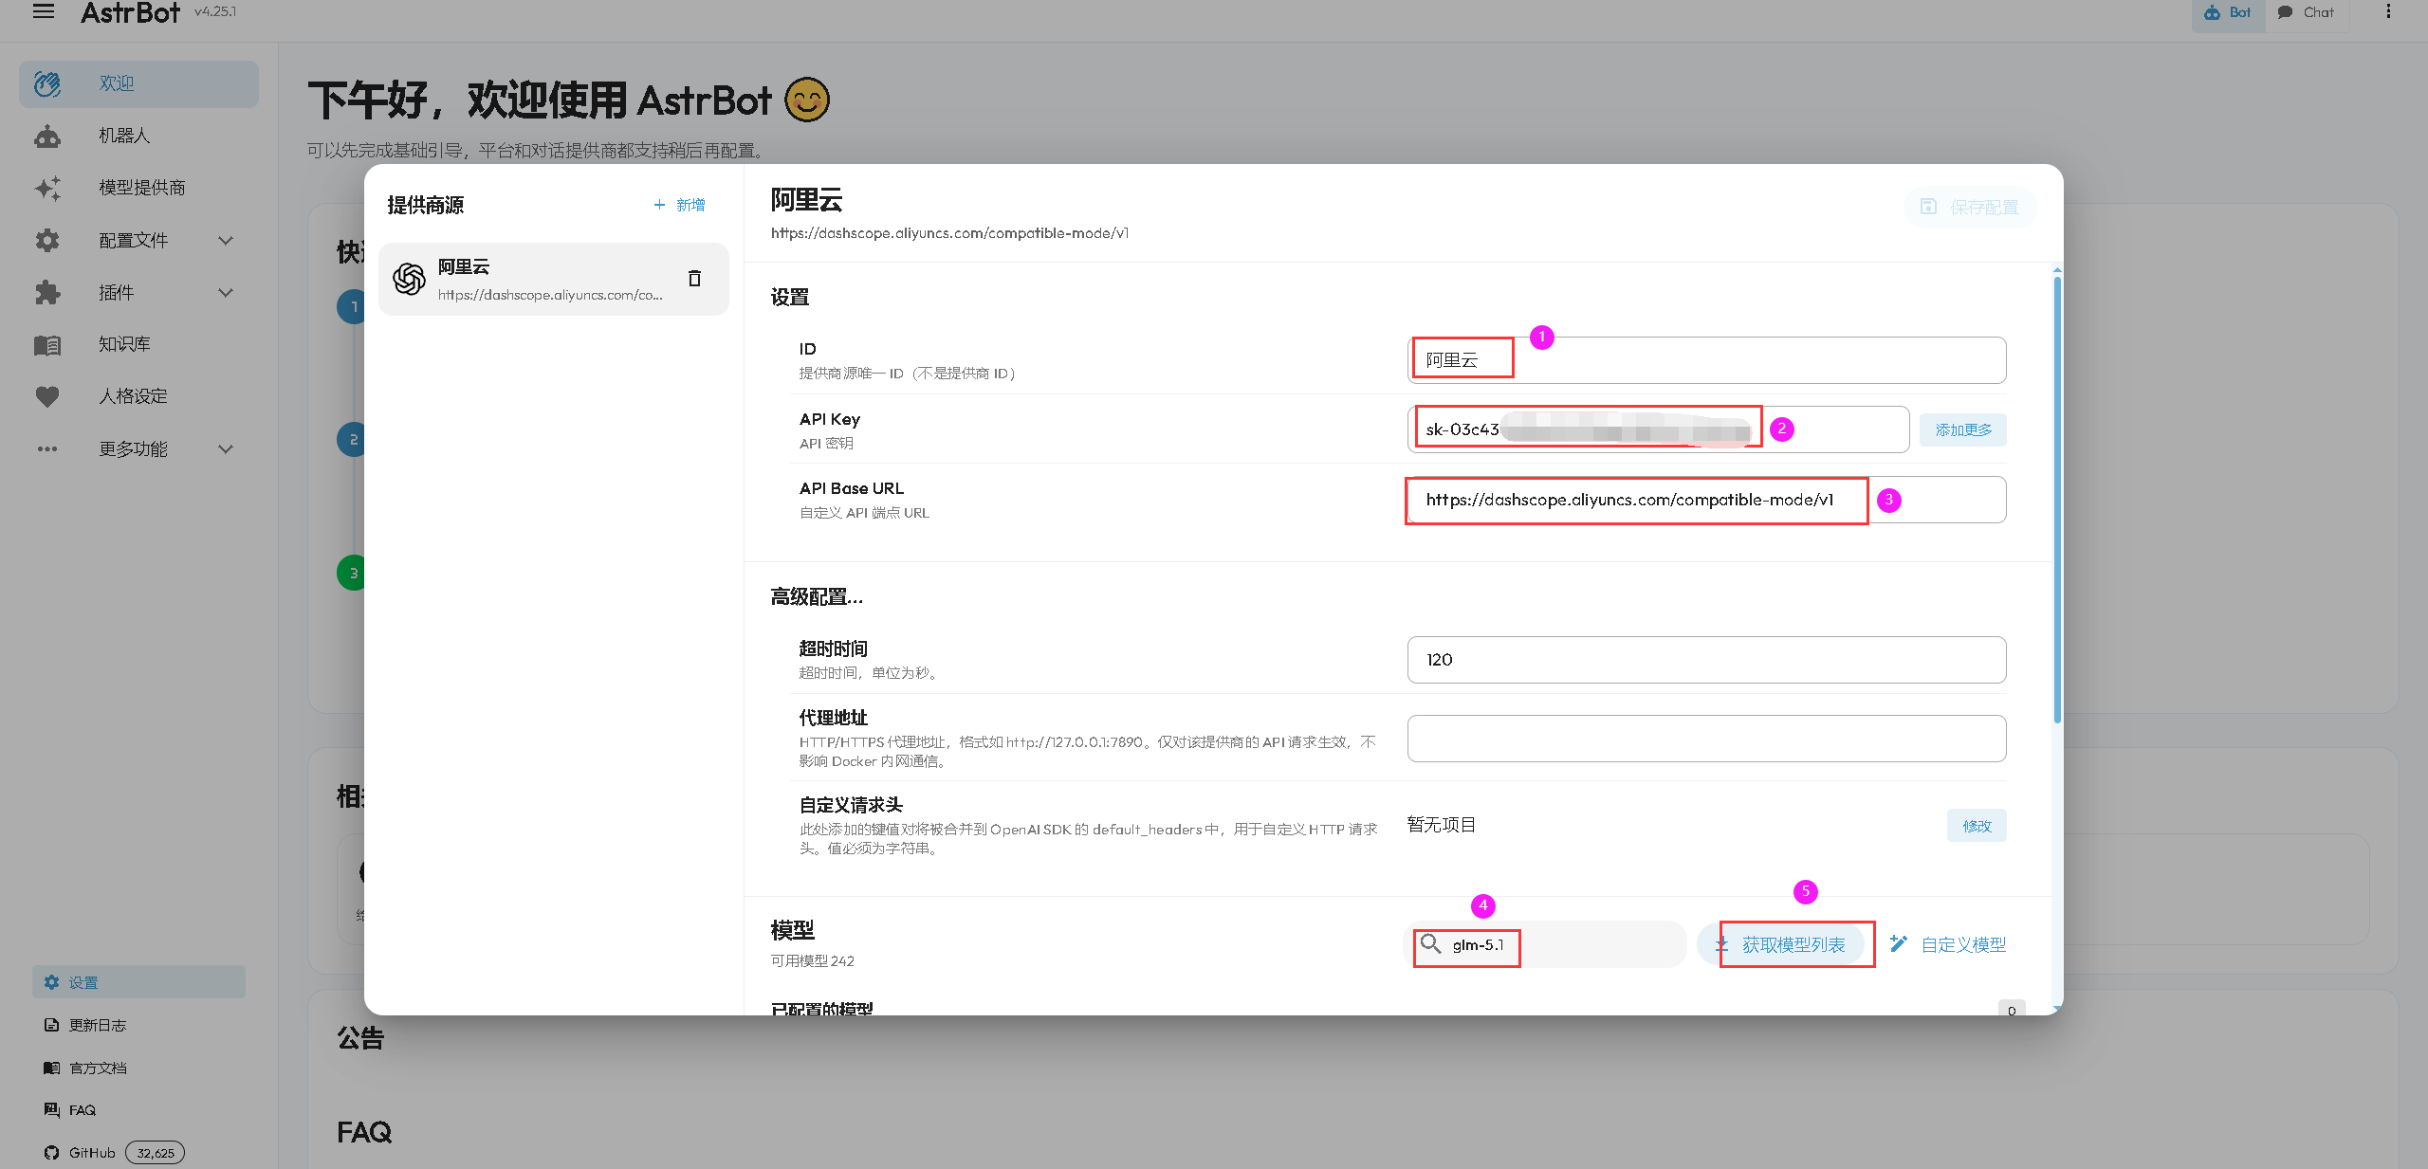Screen dimensions: 2428x1169
Task: Click the 高级配置 section heading
Action: 817,597
